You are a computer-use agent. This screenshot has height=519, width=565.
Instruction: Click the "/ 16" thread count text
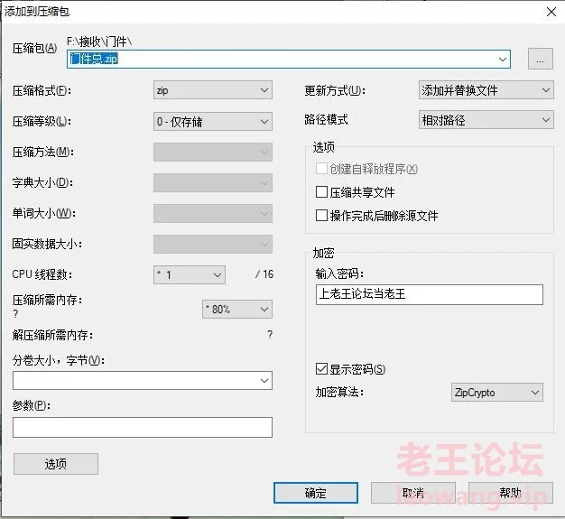coord(264,274)
